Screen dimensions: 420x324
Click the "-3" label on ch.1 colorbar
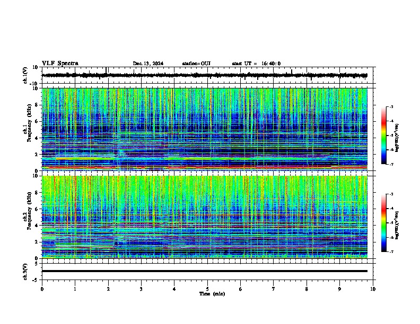pyautogui.click(x=391, y=106)
